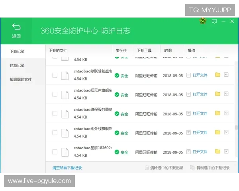This screenshot has height=191, width=239.
Task: Click green safe checkmark in cntaobao维保服务器 row
Action: click(117, 114)
